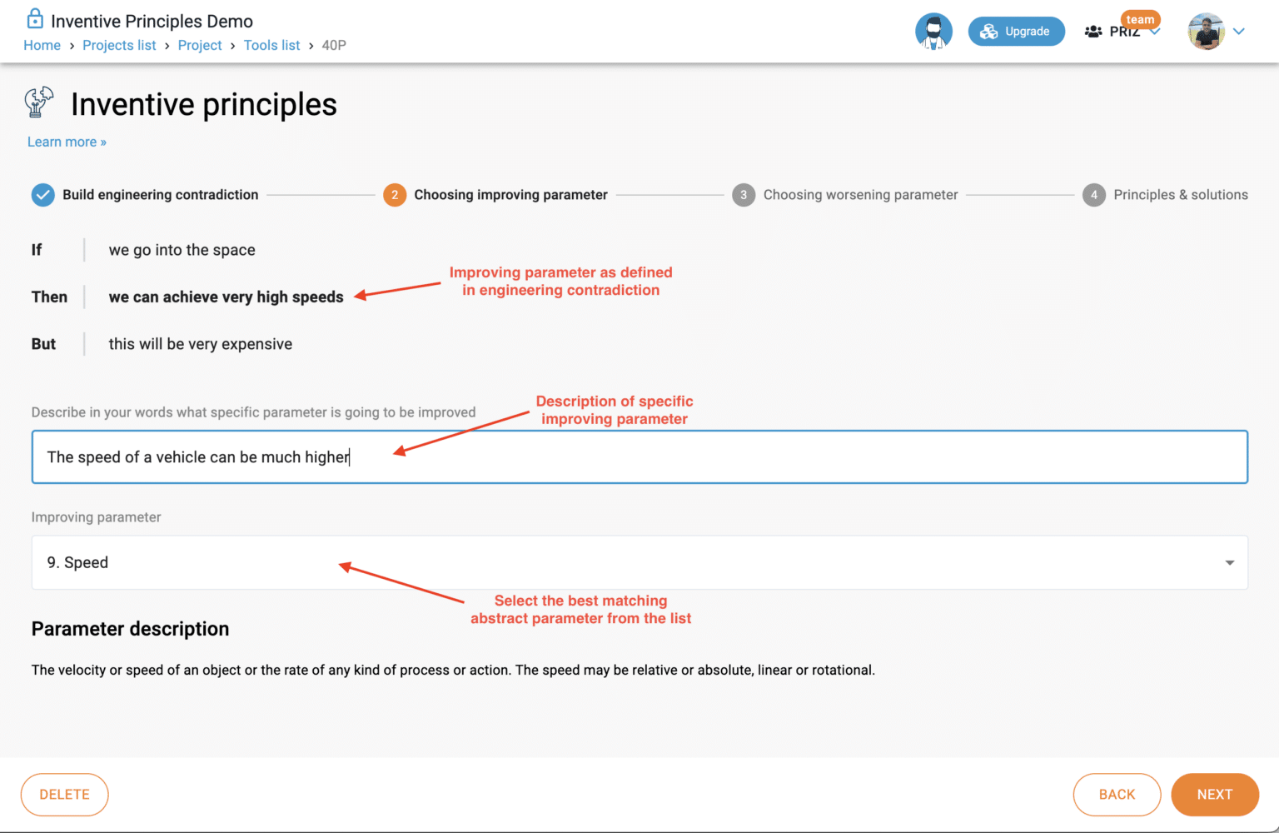Follow the Learn more link
1279x833 pixels.
67,142
